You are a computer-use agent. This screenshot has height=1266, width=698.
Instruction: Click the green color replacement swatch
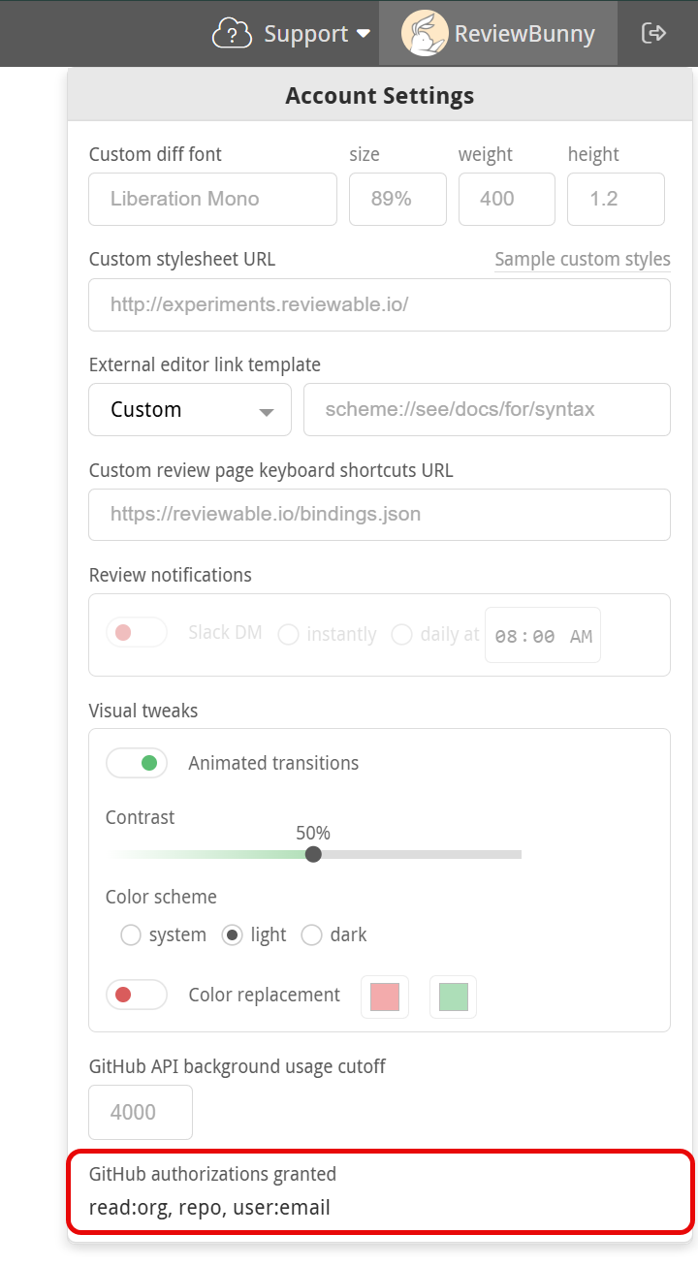[x=452, y=996]
